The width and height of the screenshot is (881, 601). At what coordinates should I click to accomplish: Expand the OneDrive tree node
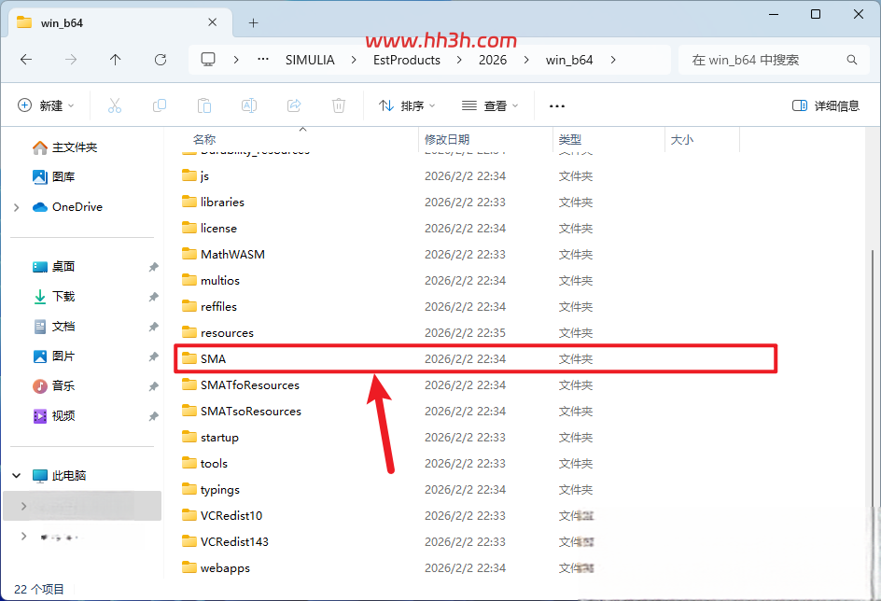pos(16,207)
